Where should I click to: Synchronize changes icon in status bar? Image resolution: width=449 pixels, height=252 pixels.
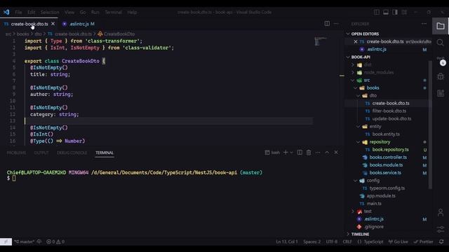pyautogui.click(x=39, y=241)
